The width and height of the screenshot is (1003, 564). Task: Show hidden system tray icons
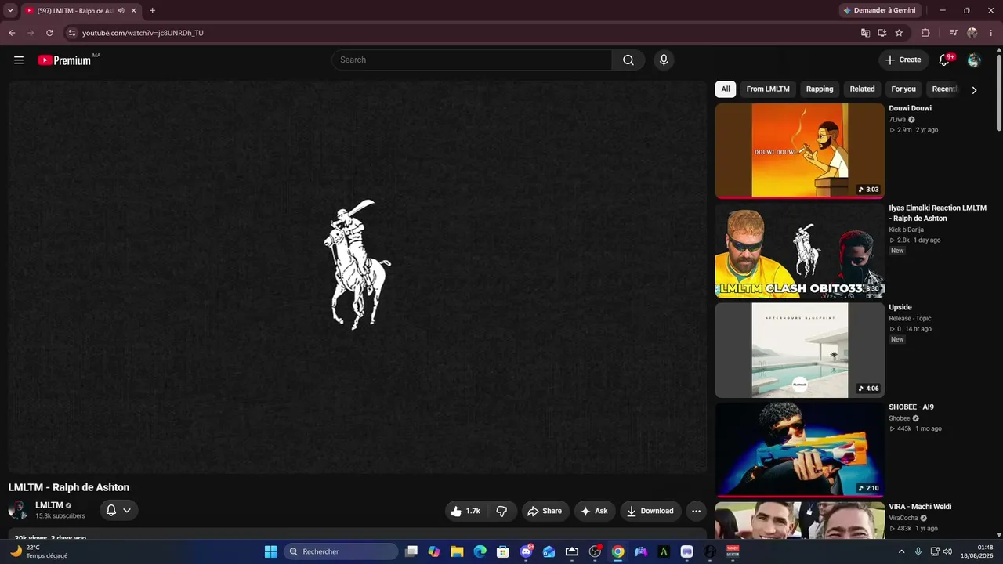[901, 551]
